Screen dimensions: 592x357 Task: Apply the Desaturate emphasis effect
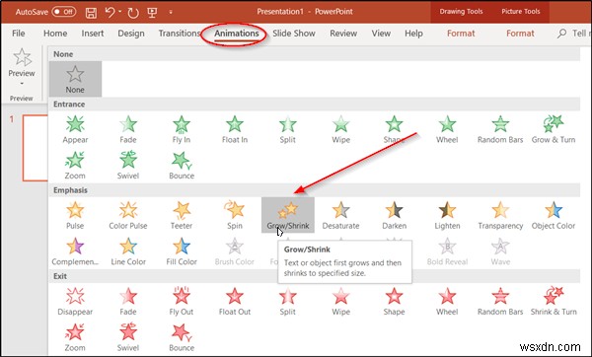click(340, 216)
